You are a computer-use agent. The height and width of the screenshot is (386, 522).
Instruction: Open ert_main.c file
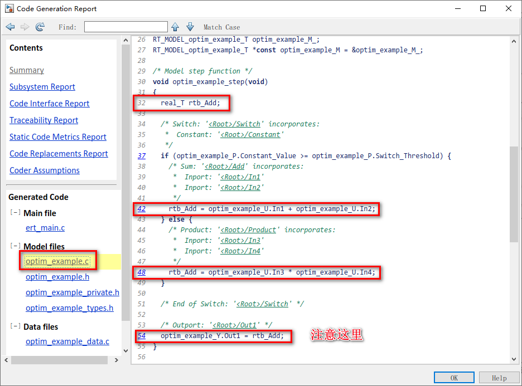[45, 228]
